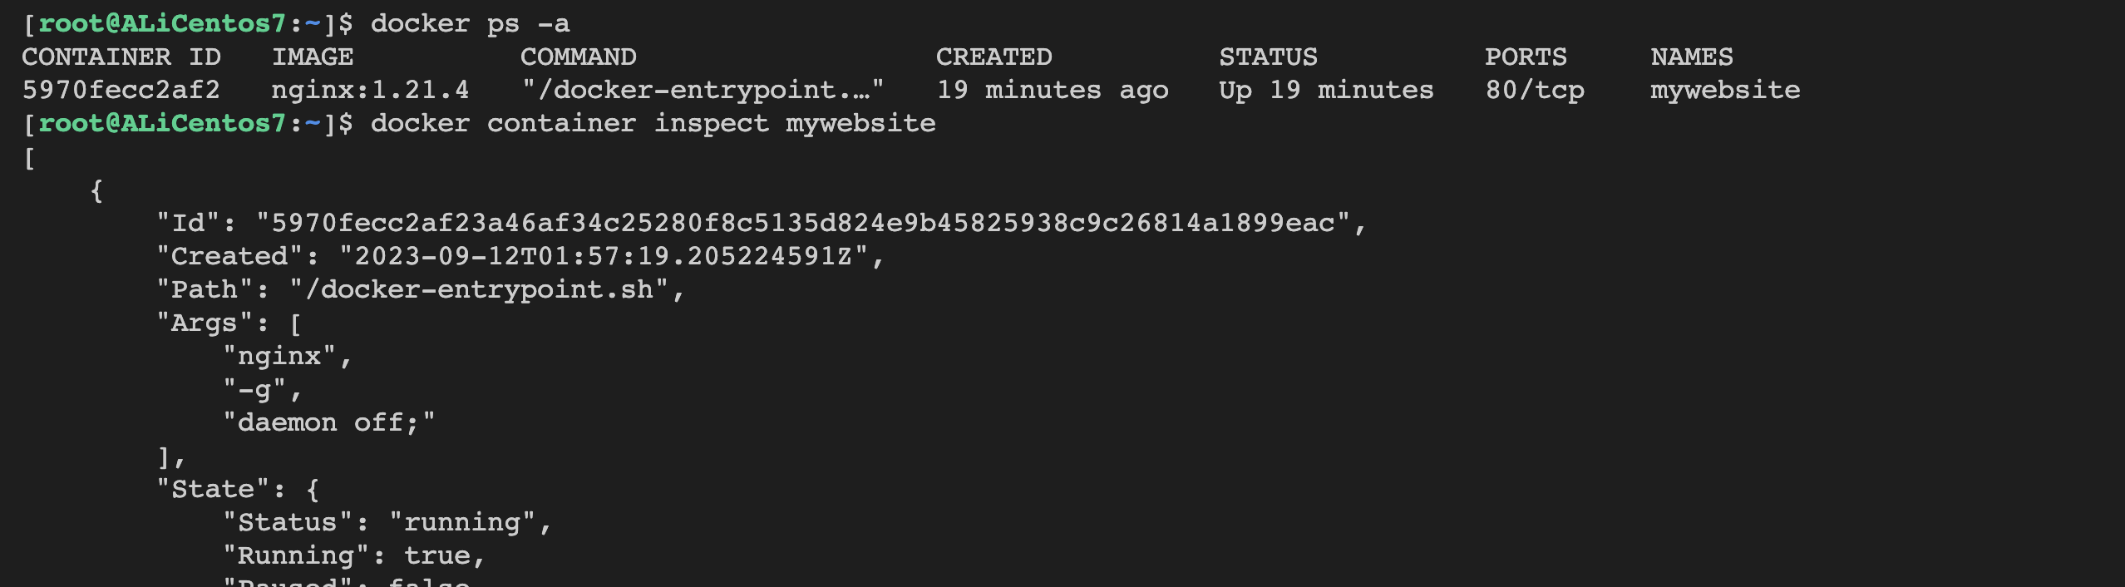The height and width of the screenshot is (587, 2125).
Task: Click the "19 minutes ago" created value
Action: pyautogui.click(x=1053, y=90)
